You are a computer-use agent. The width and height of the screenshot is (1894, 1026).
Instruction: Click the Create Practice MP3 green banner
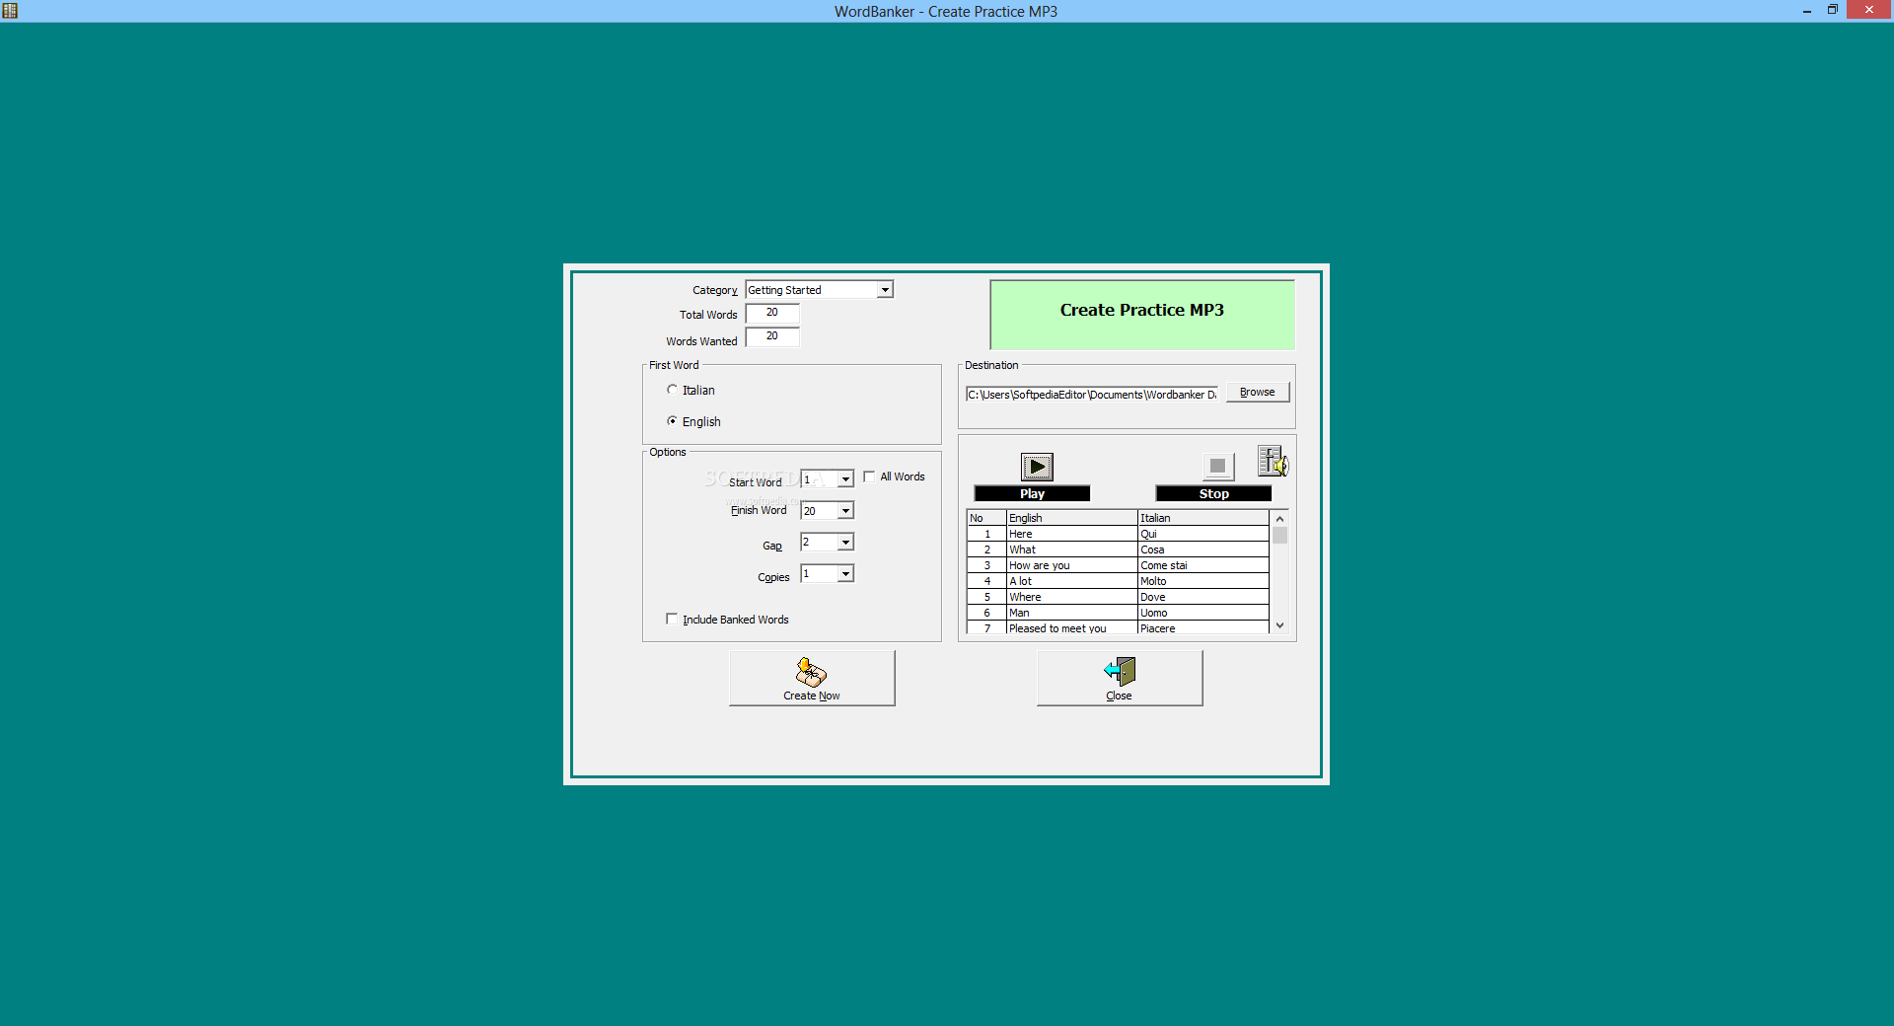pyautogui.click(x=1142, y=315)
